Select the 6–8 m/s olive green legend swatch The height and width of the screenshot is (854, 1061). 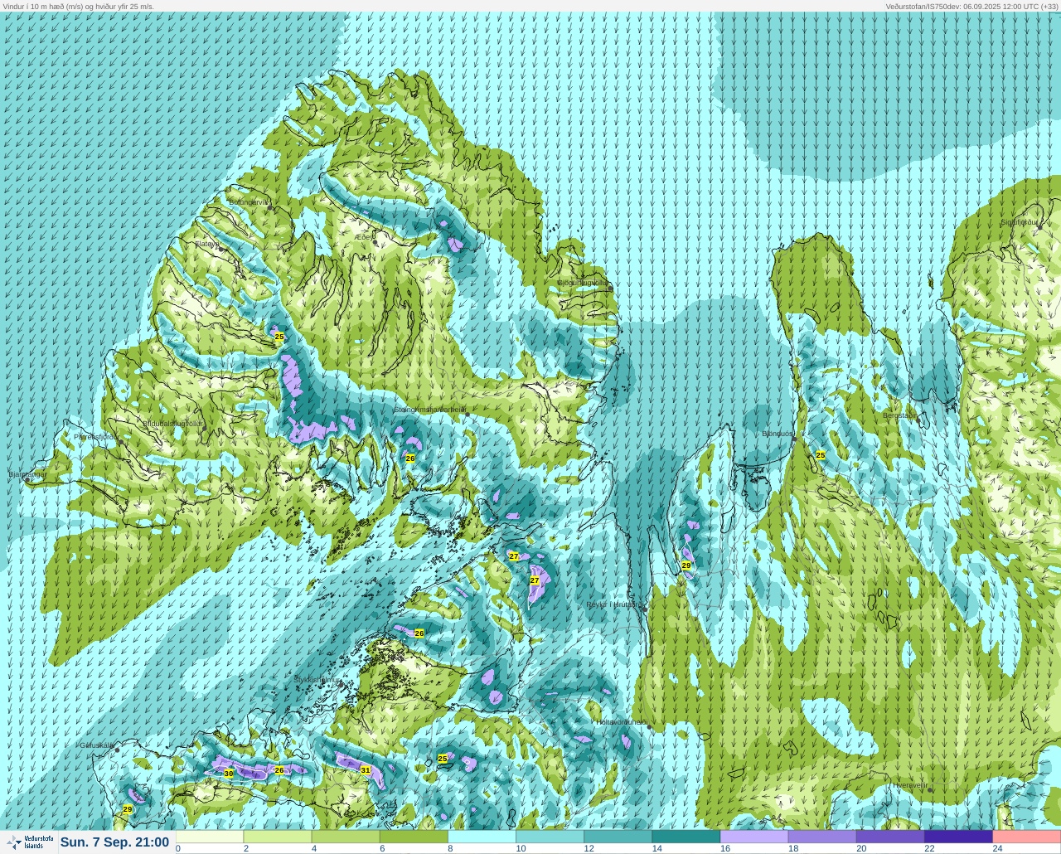coord(414,837)
